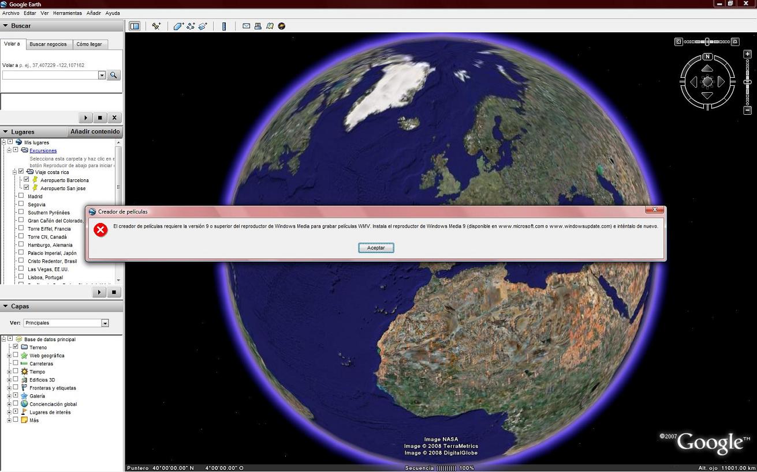Click the zoom out minus button

pyautogui.click(x=747, y=110)
